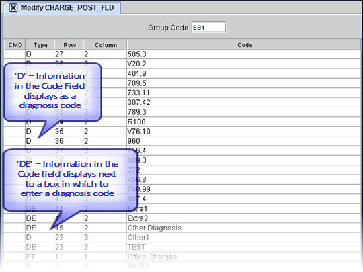Image resolution: width=363 pixels, height=272 pixels.
Task: Click Row cell 36
Action: pyautogui.click(x=69, y=141)
